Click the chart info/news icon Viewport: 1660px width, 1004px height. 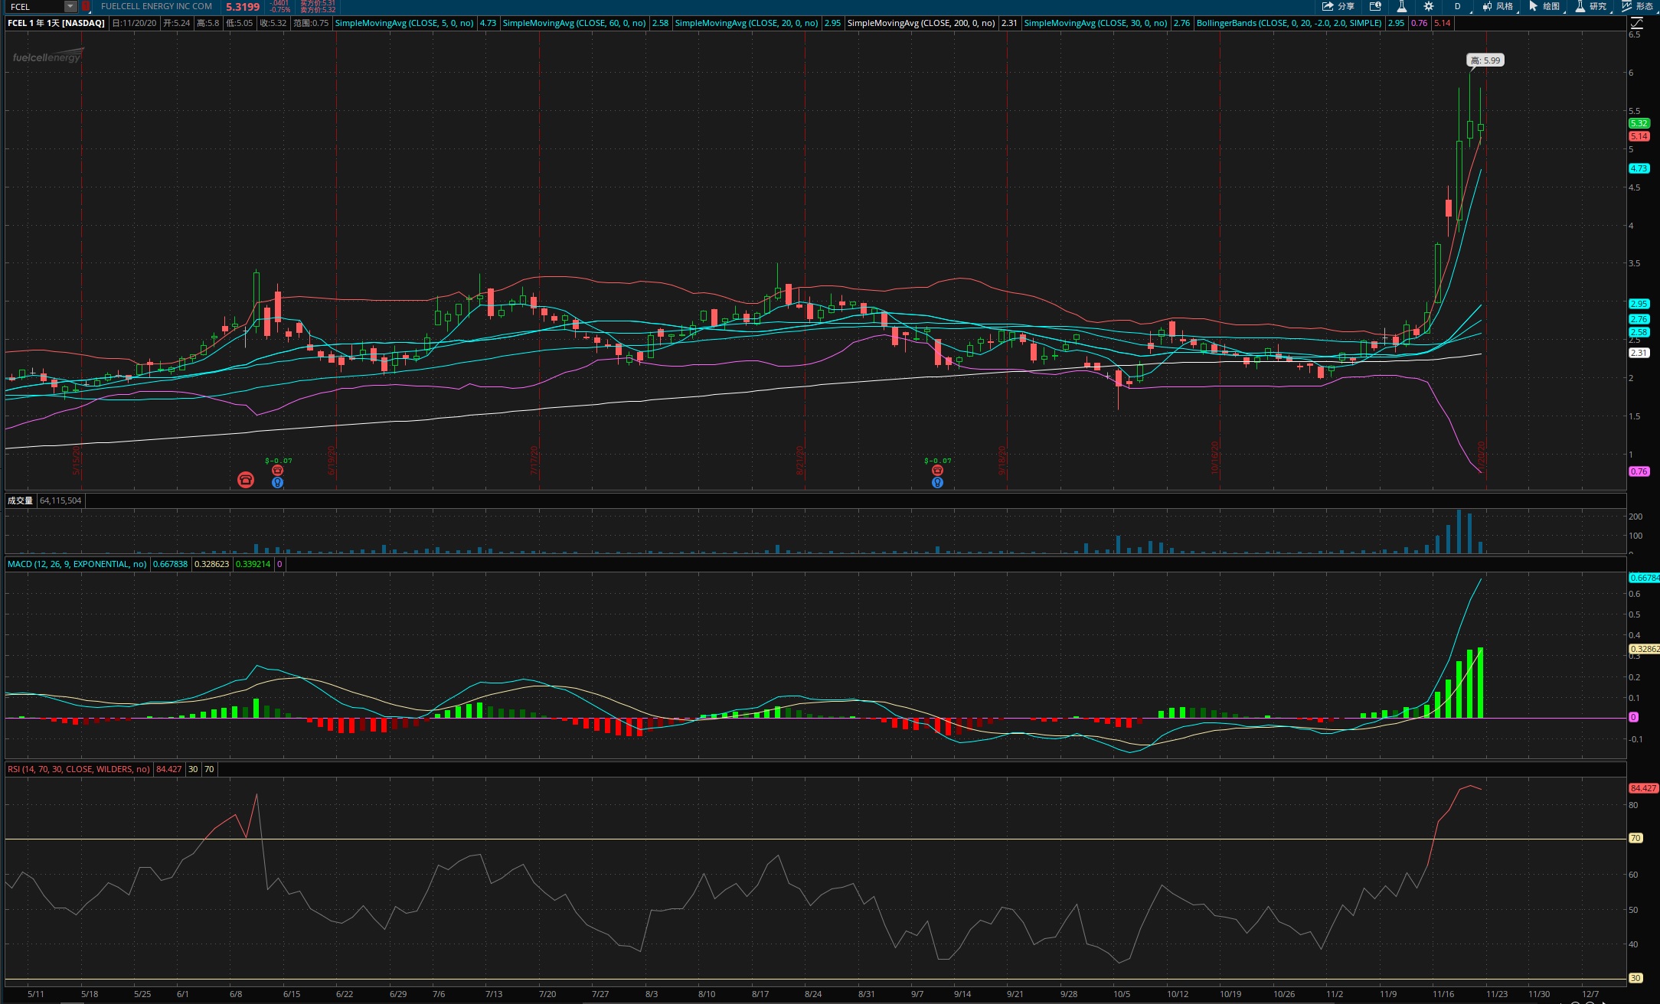coord(1375,6)
